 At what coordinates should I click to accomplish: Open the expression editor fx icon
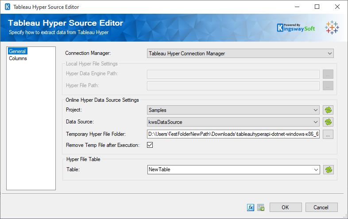[251, 207]
